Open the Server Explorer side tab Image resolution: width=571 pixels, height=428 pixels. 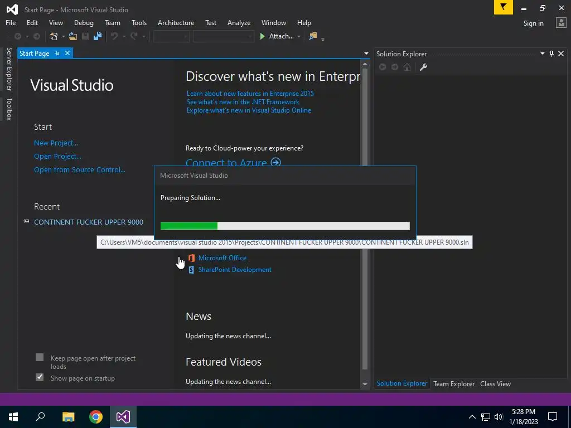[9, 69]
